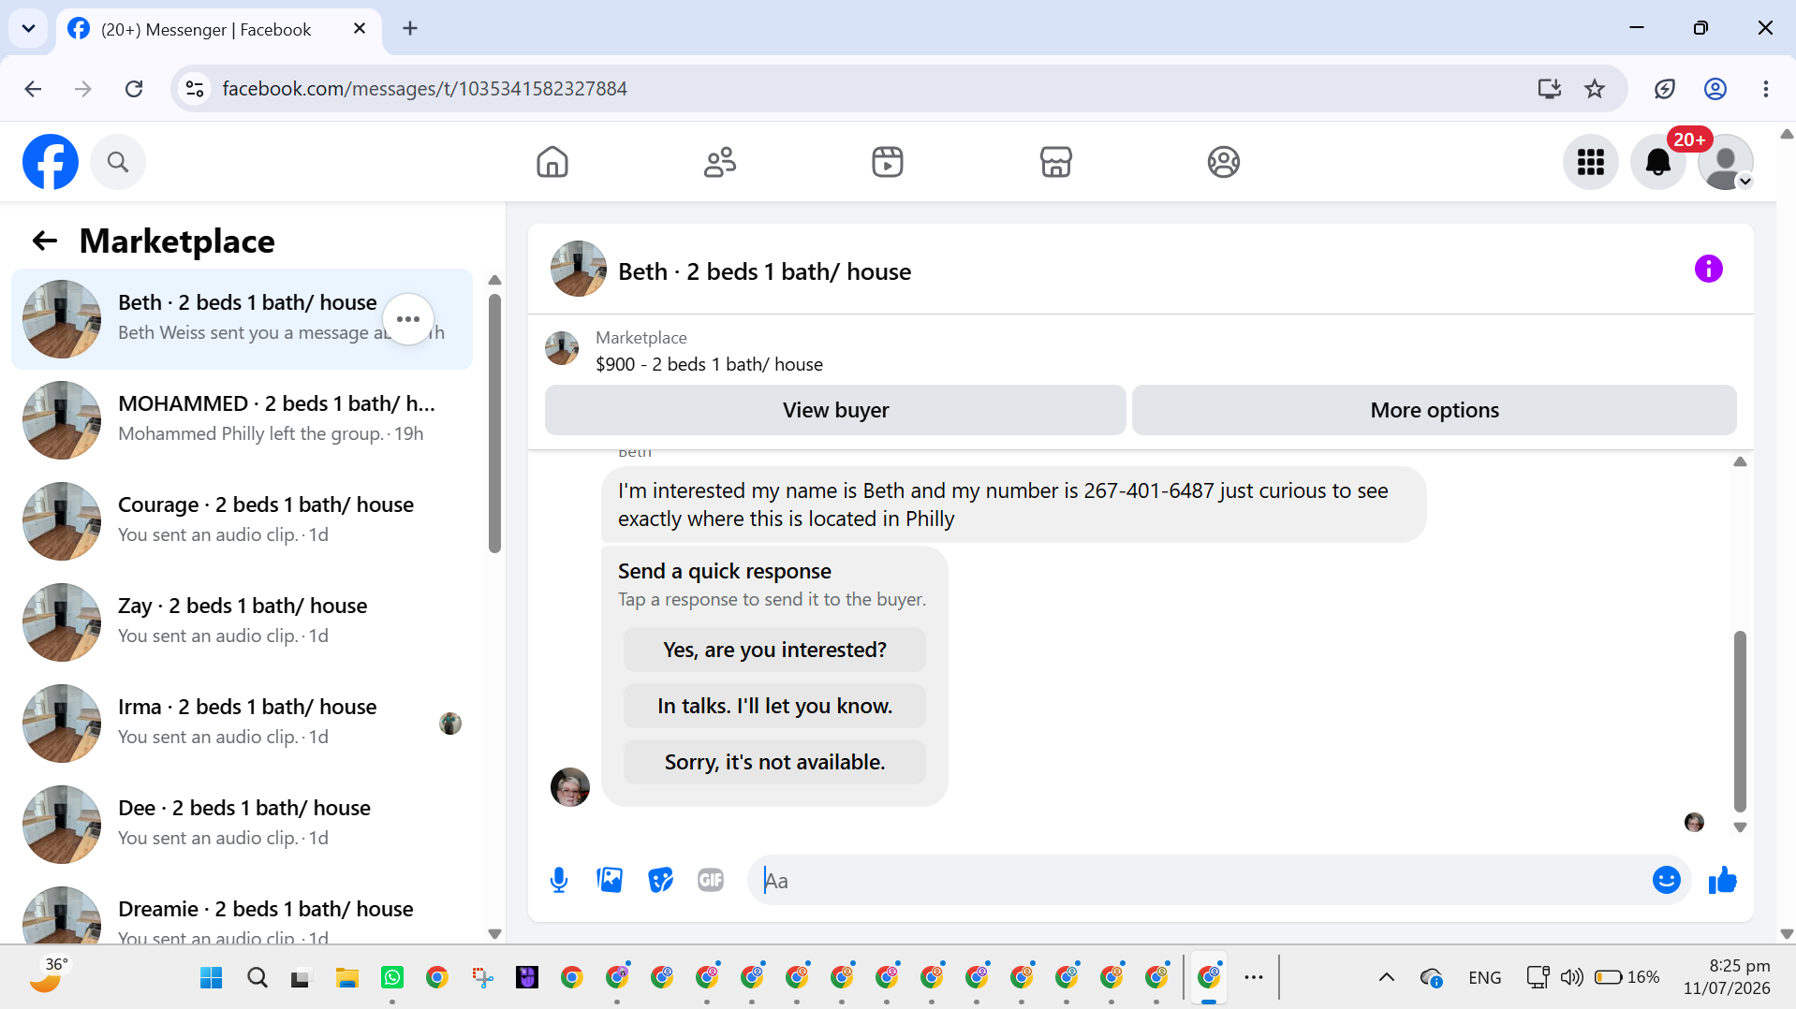Click the conversation list scrollbar thumb
Viewport: 1796px width, 1009px height.
coord(494,423)
